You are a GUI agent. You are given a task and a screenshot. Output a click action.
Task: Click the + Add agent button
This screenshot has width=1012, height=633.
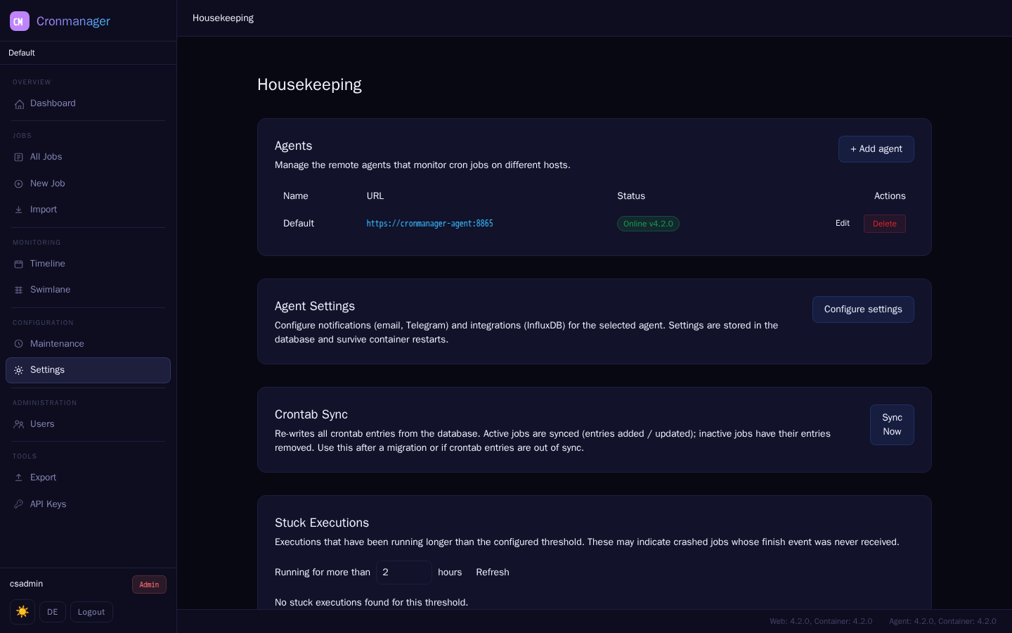point(876,149)
